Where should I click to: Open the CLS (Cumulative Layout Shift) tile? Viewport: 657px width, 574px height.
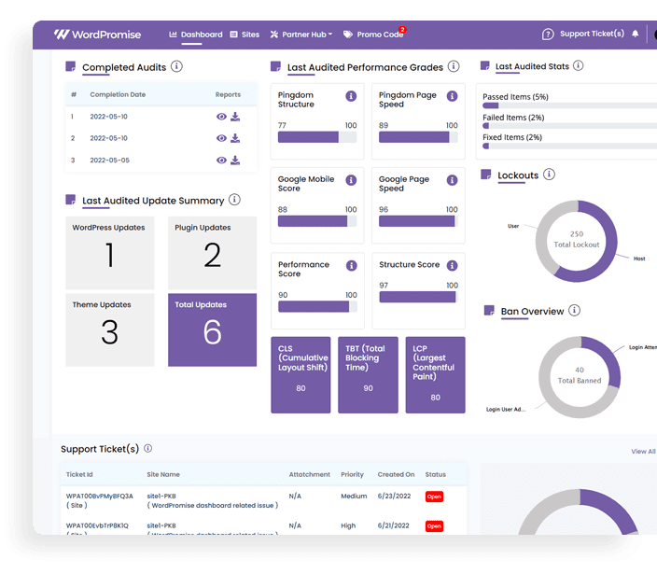pos(301,375)
